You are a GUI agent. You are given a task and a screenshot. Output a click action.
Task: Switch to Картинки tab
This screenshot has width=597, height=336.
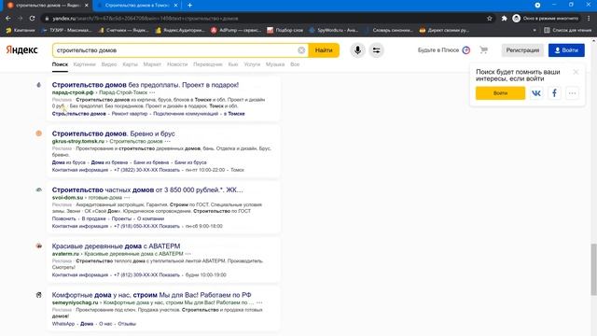point(85,64)
